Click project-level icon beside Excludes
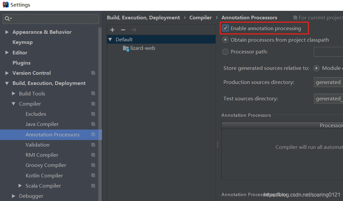343x201 pixels. coord(93,114)
